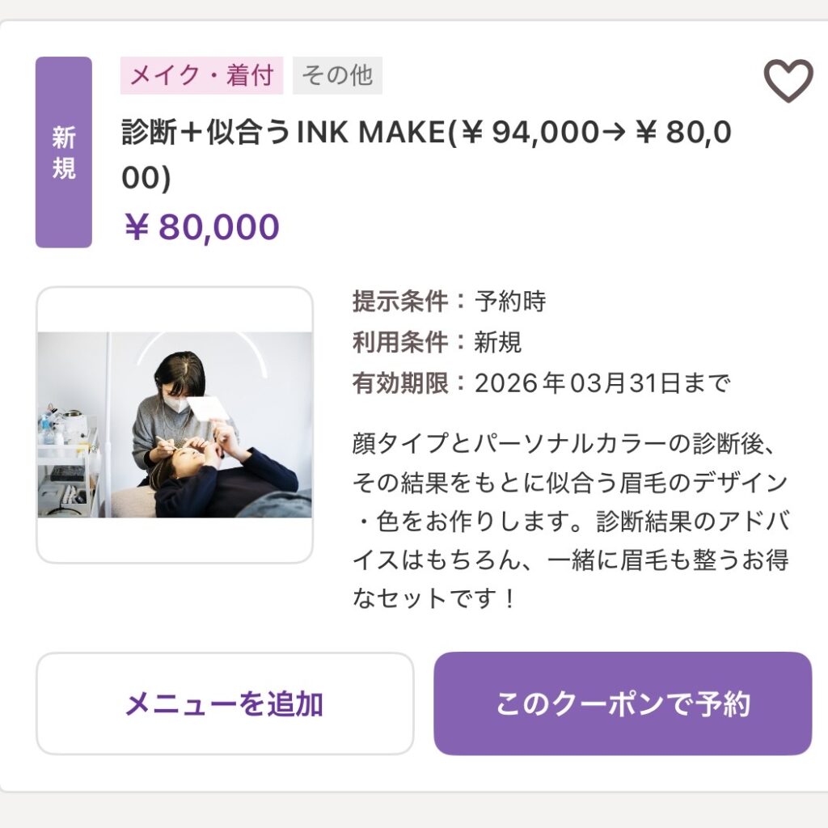Tap the purple 新規 badge

[64, 152]
